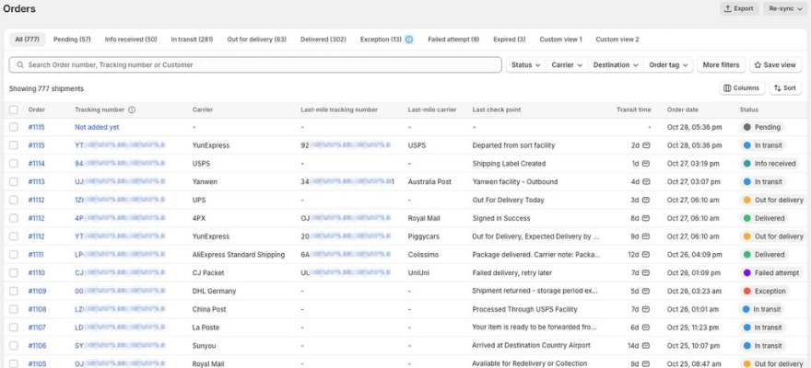Open the Expired (3) tab

click(x=509, y=40)
